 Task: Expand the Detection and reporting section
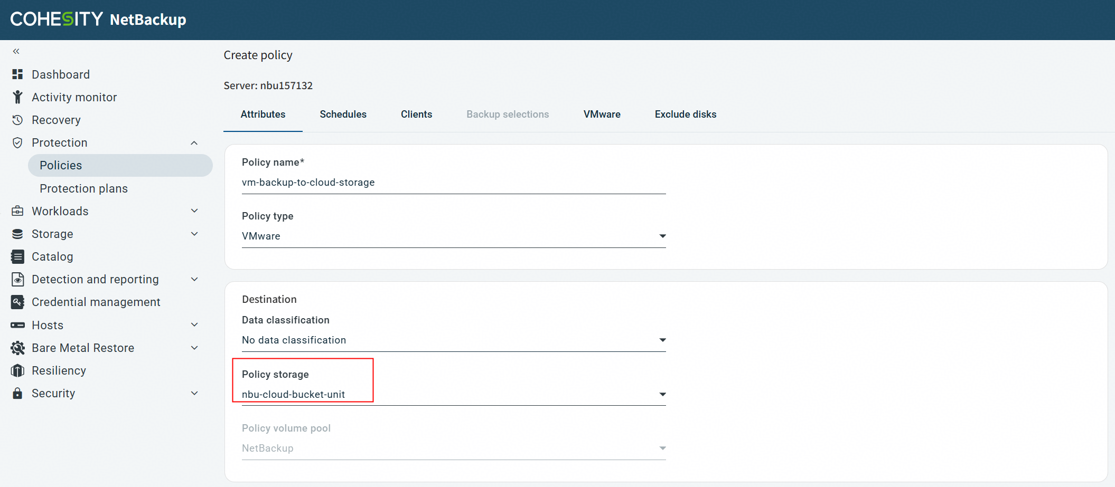coord(194,279)
